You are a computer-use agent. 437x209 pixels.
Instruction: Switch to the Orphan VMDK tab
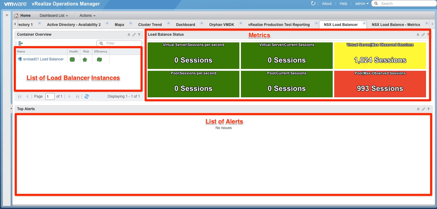click(221, 25)
